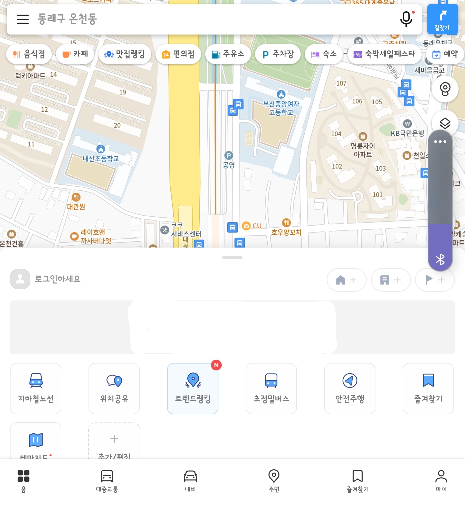The height and width of the screenshot is (505, 465).
Task: Open 길찾기 directions button
Action: (442, 19)
